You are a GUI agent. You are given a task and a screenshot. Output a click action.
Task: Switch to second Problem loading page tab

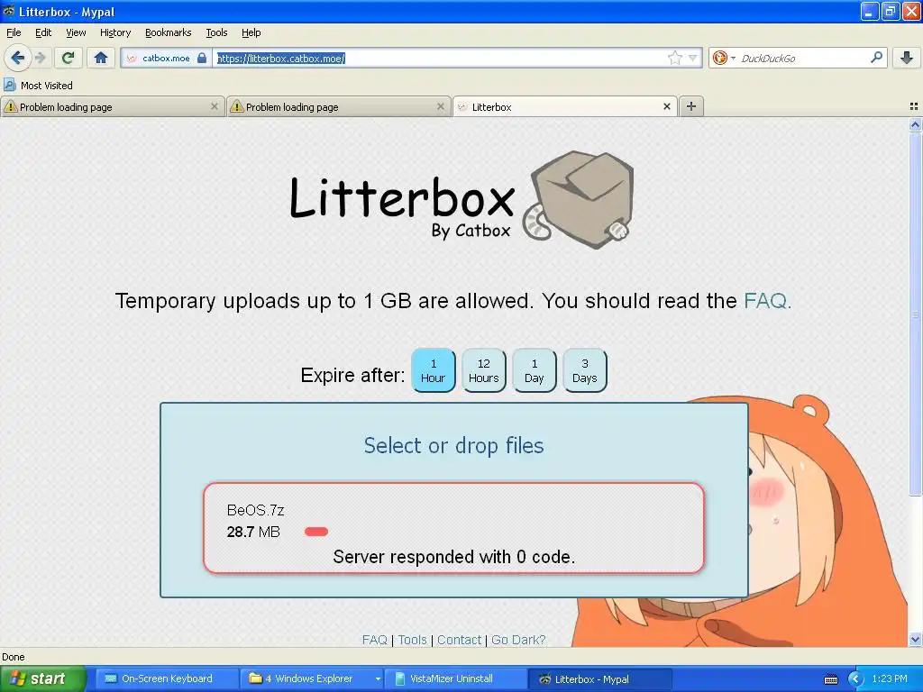click(339, 106)
